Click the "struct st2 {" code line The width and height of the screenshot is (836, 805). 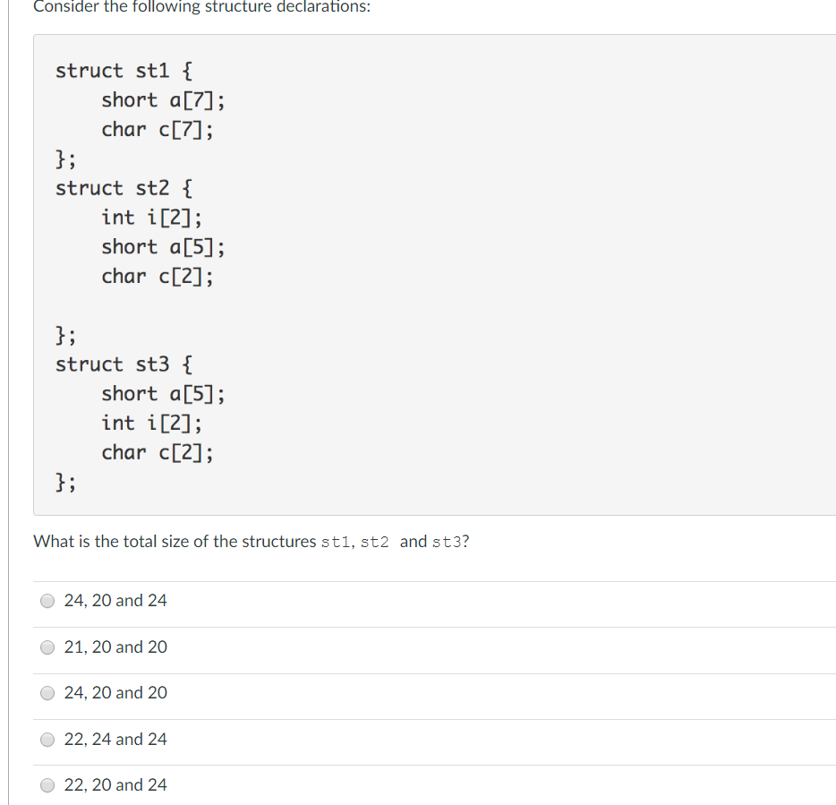[x=124, y=188]
